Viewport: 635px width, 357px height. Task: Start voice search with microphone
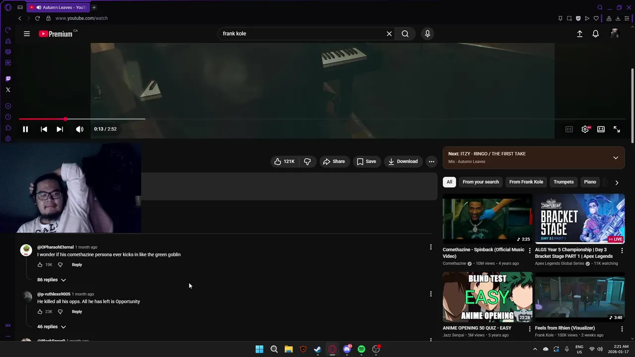click(428, 34)
